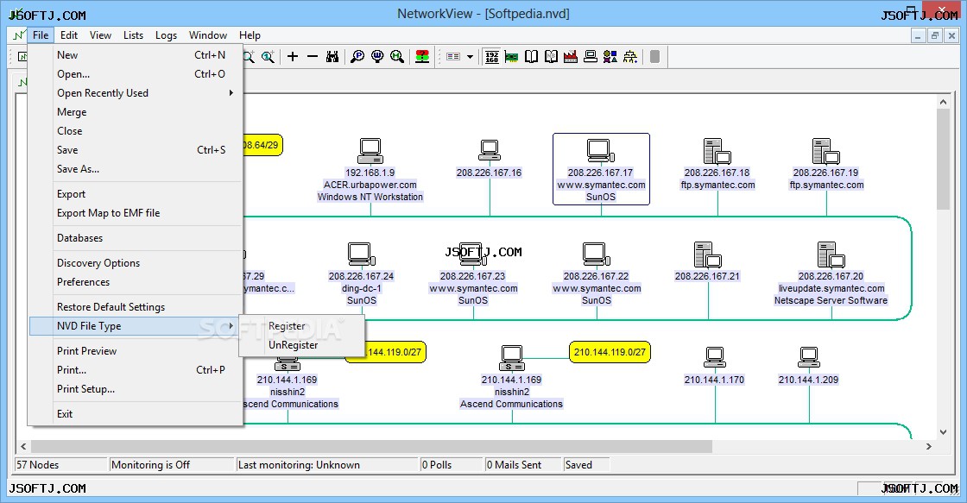The height and width of the screenshot is (503, 967).
Task: Open the View menu
Action: pyautogui.click(x=100, y=35)
